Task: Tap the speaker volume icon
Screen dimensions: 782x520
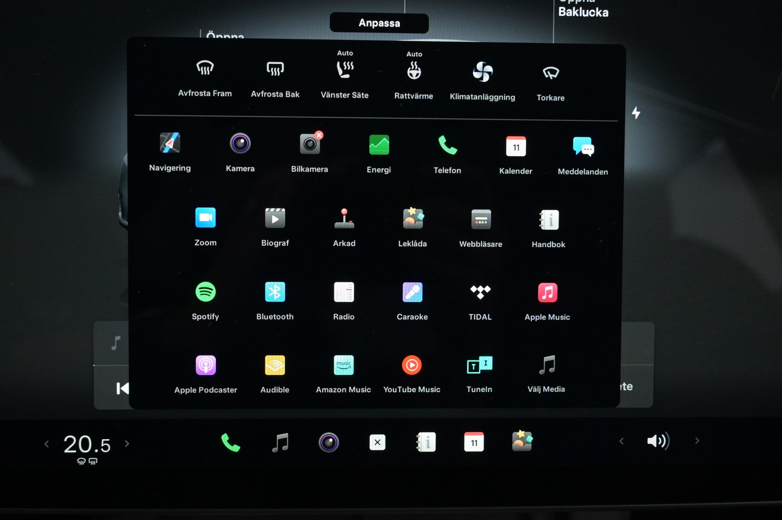Action: (658, 441)
